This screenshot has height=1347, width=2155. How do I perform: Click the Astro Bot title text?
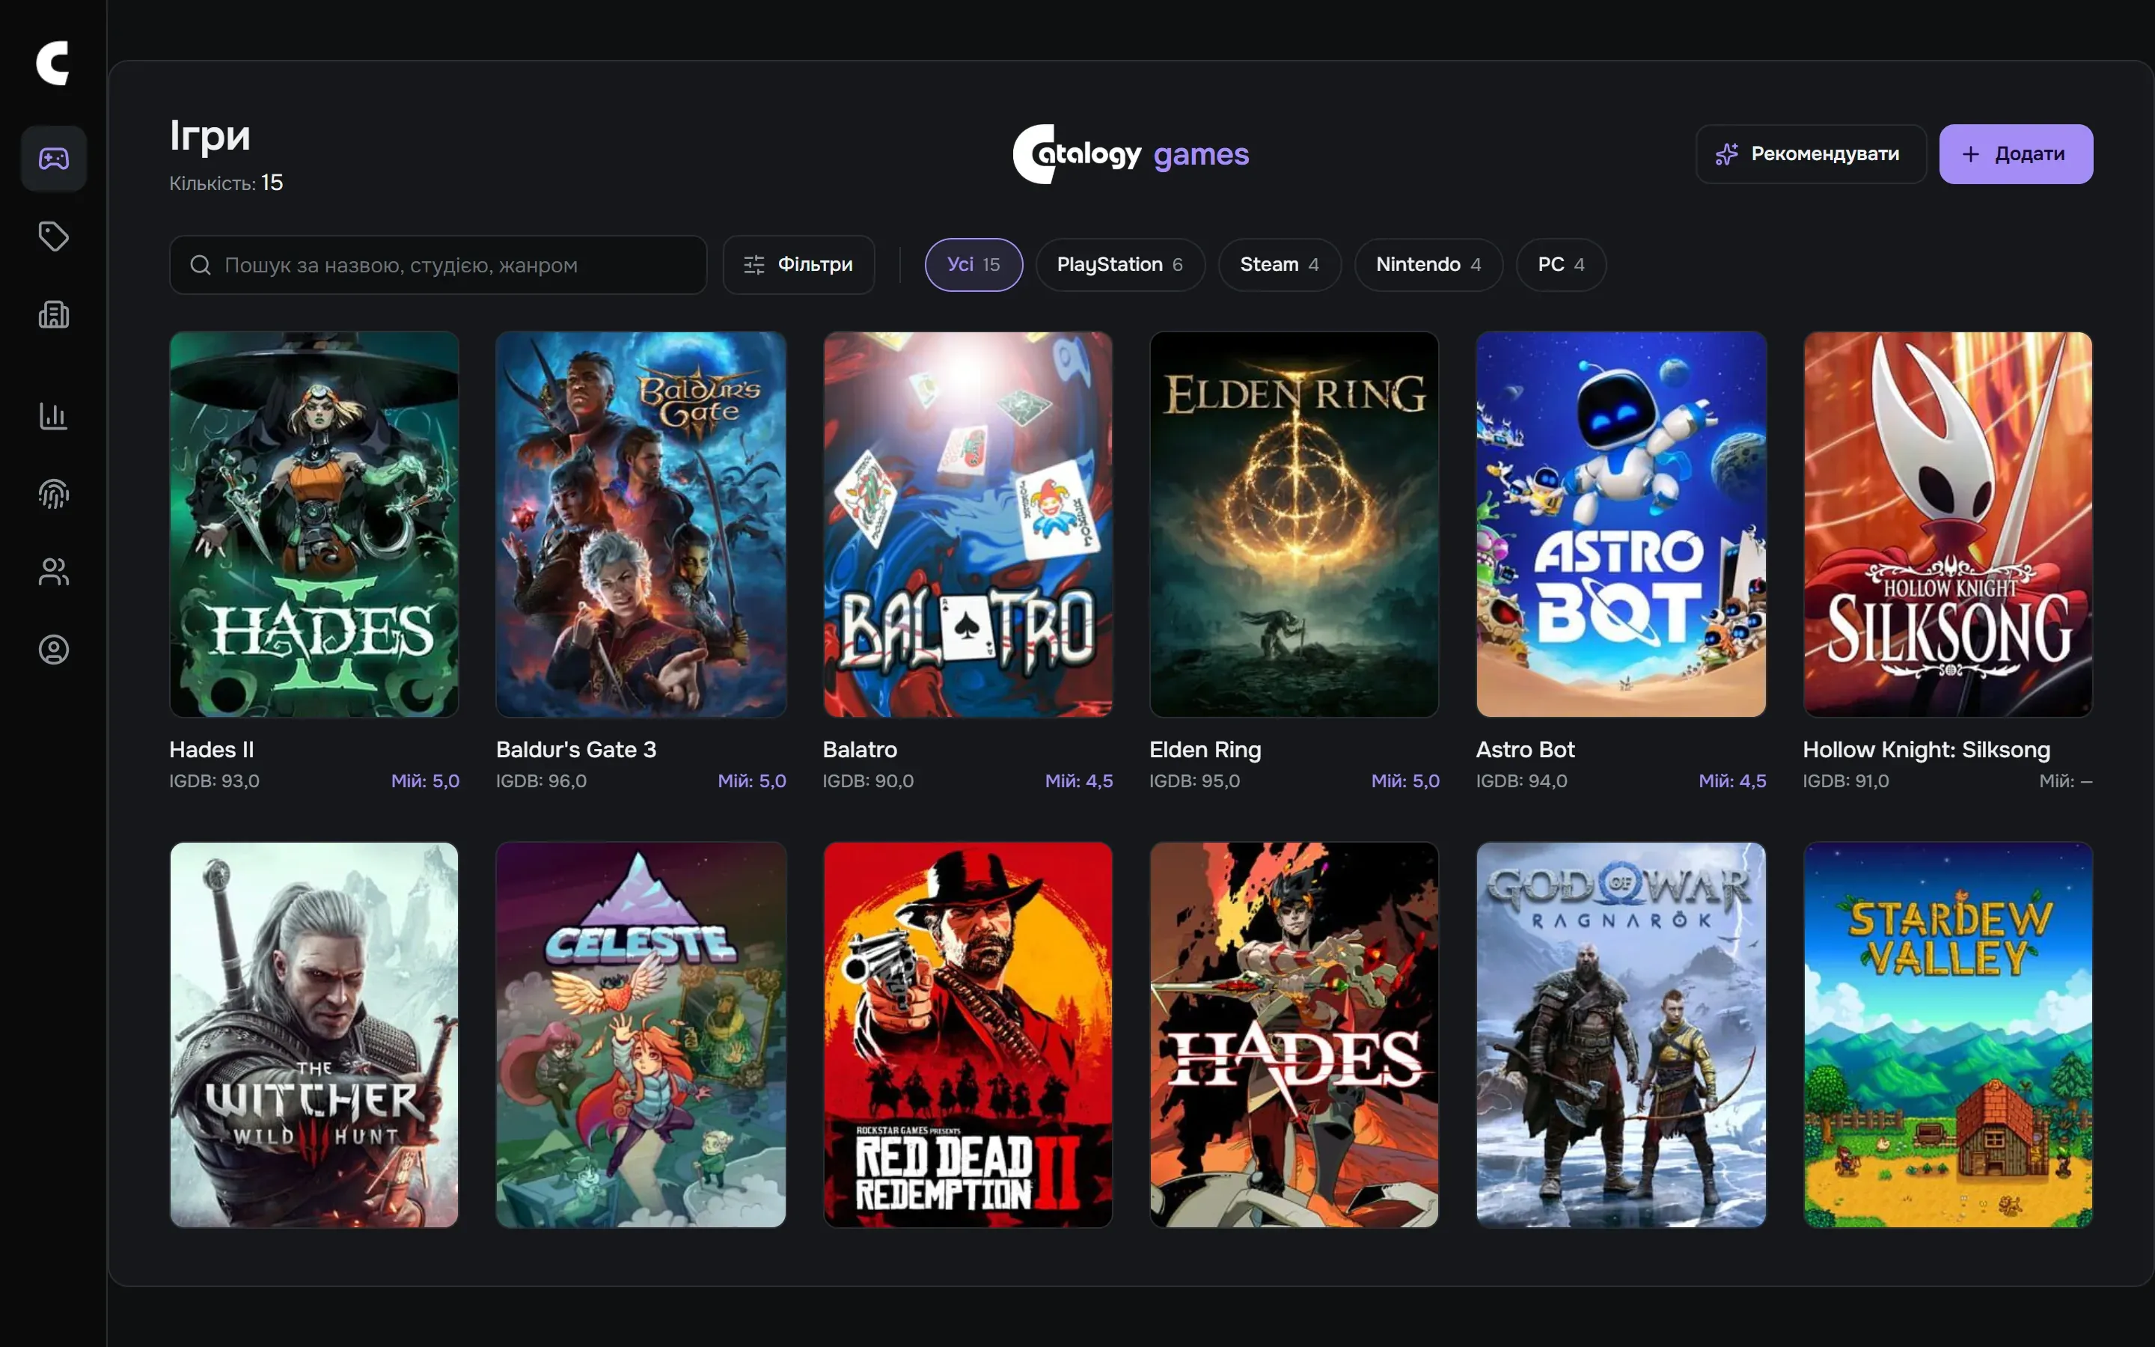1526,749
